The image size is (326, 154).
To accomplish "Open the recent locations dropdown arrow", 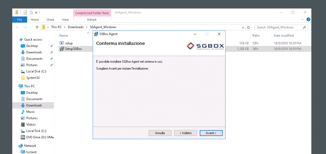I will 32,27.
